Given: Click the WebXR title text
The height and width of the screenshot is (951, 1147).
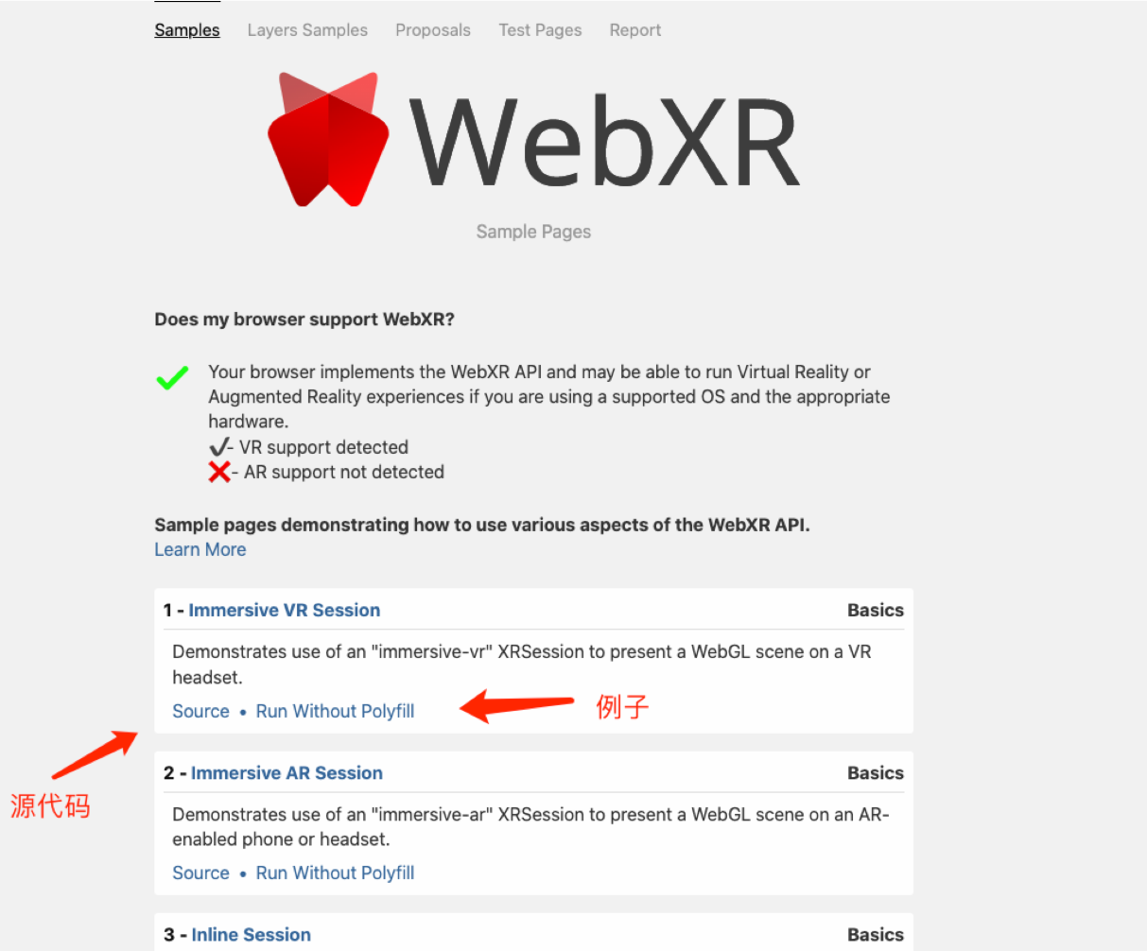Looking at the screenshot, I should [604, 142].
